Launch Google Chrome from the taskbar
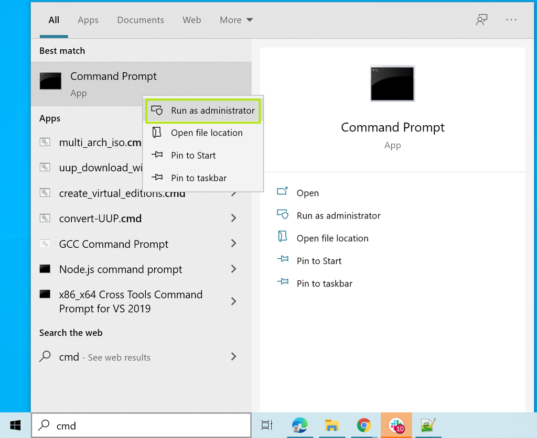The height and width of the screenshot is (438, 537). [x=364, y=425]
